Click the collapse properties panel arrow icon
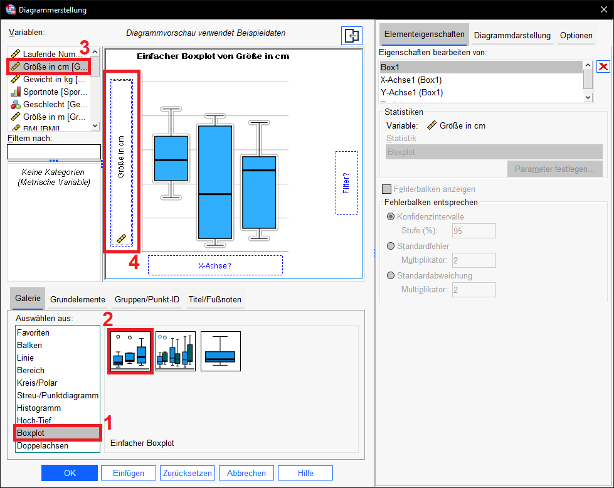Screen dimensions: 614x488 pyautogui.click(x=352, y=36)
